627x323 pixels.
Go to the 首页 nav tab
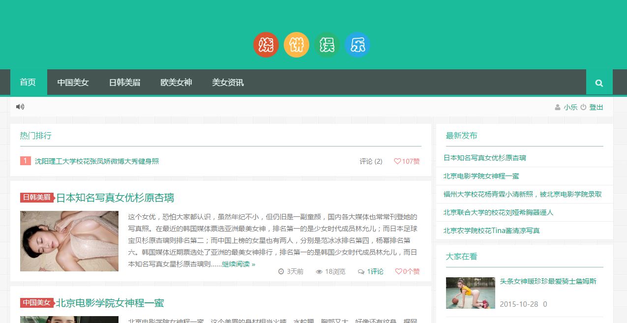[x=28, y=82]
